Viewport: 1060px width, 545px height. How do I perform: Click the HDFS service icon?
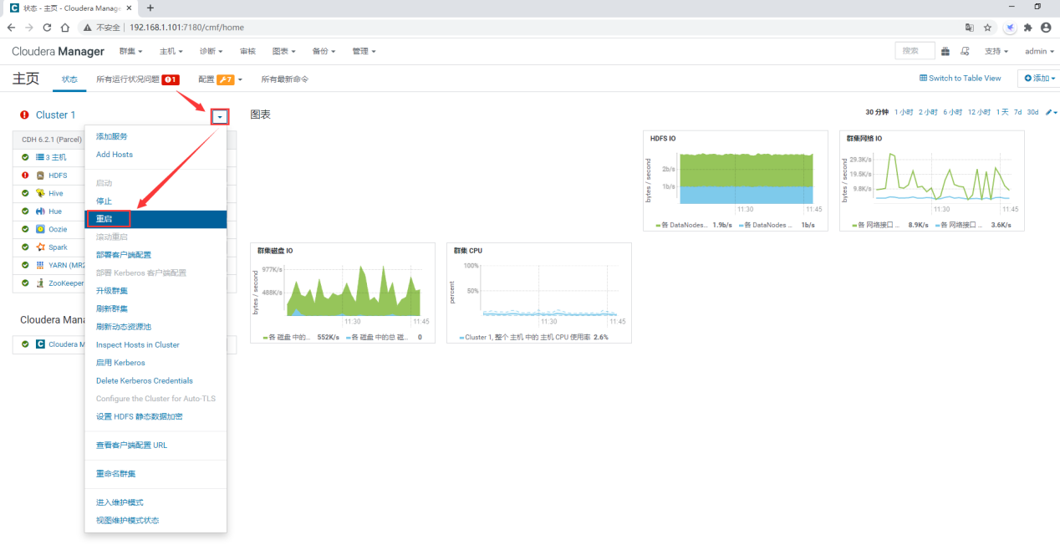tap(40, 176)
